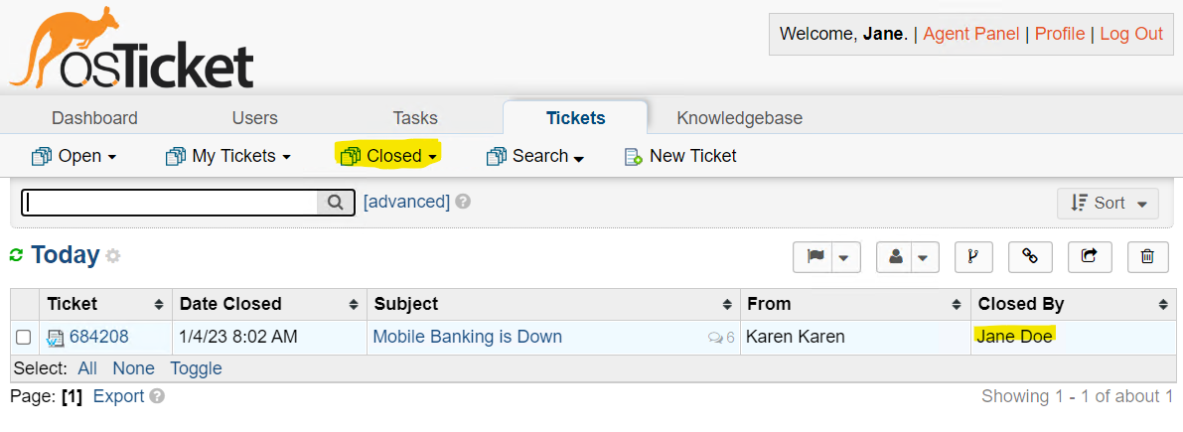The height and width of the screenshot is (432, 1183).
Task: Open the Closed tickets menu
Action: click(389, 156)
